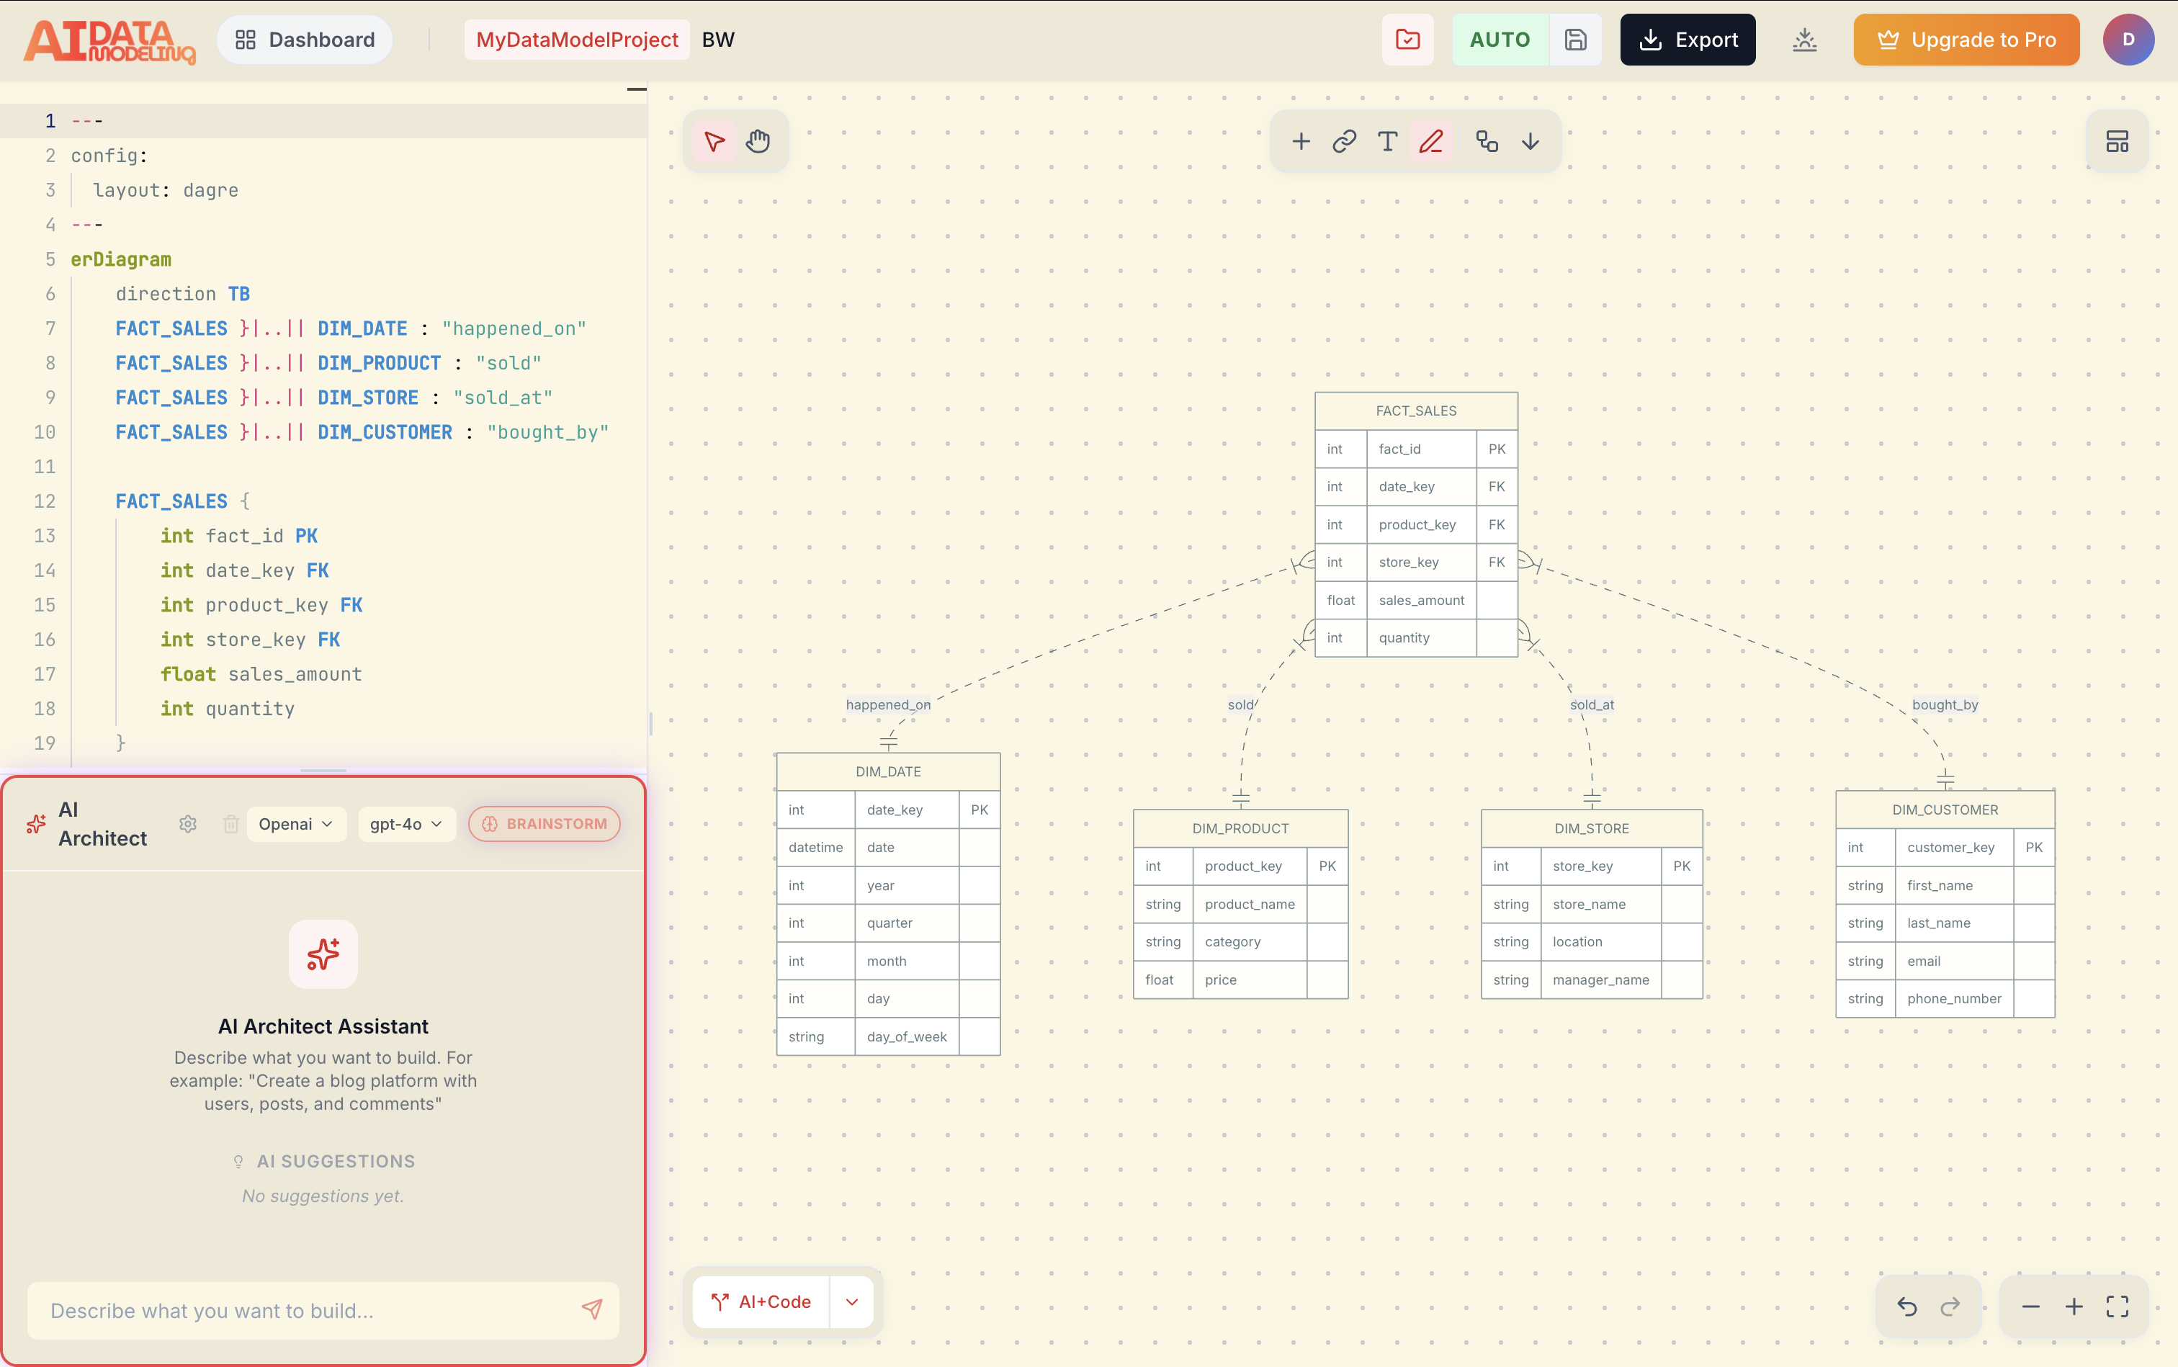The width and height of the screenshot is (2178, 1367).
Task: Expand the AI+Code mode chevron
Action: [x=851, y=1302]
